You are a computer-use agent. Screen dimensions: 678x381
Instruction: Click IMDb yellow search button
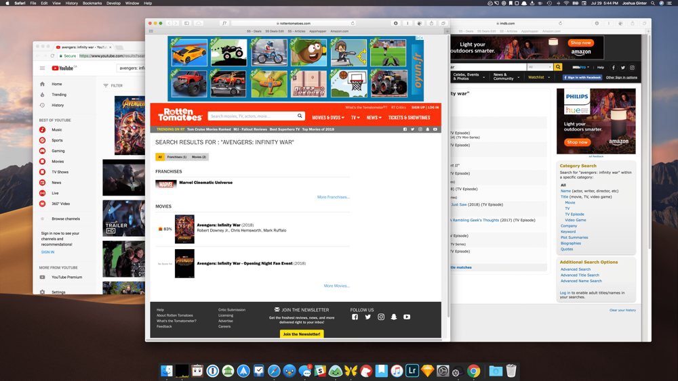coord(558,67)
